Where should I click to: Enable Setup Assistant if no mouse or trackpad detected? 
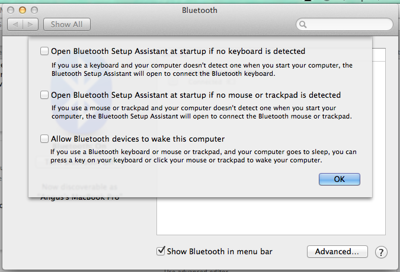click(x=44, y=95)
